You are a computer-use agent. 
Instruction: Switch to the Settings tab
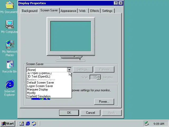pyautogui.click(x=107, y=11)
